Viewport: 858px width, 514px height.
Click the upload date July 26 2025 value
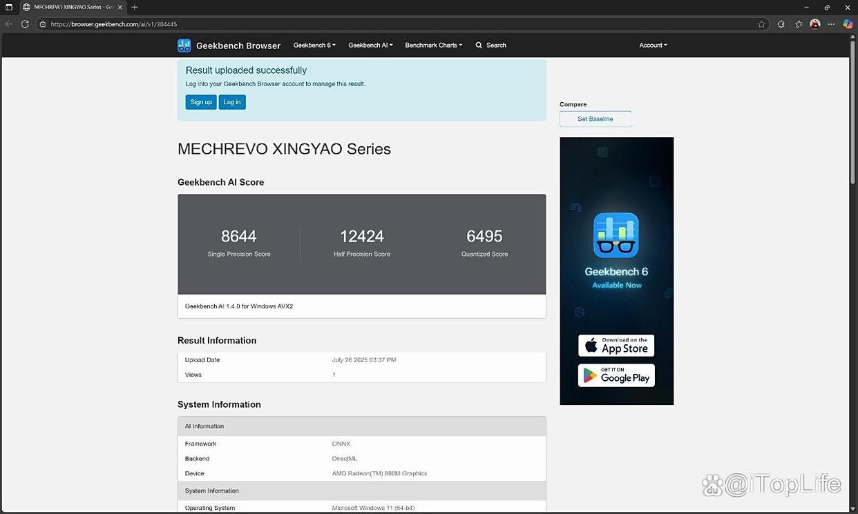[364, 360]
